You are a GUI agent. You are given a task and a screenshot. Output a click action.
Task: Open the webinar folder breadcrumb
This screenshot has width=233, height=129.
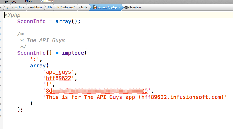tap(36, 7)
